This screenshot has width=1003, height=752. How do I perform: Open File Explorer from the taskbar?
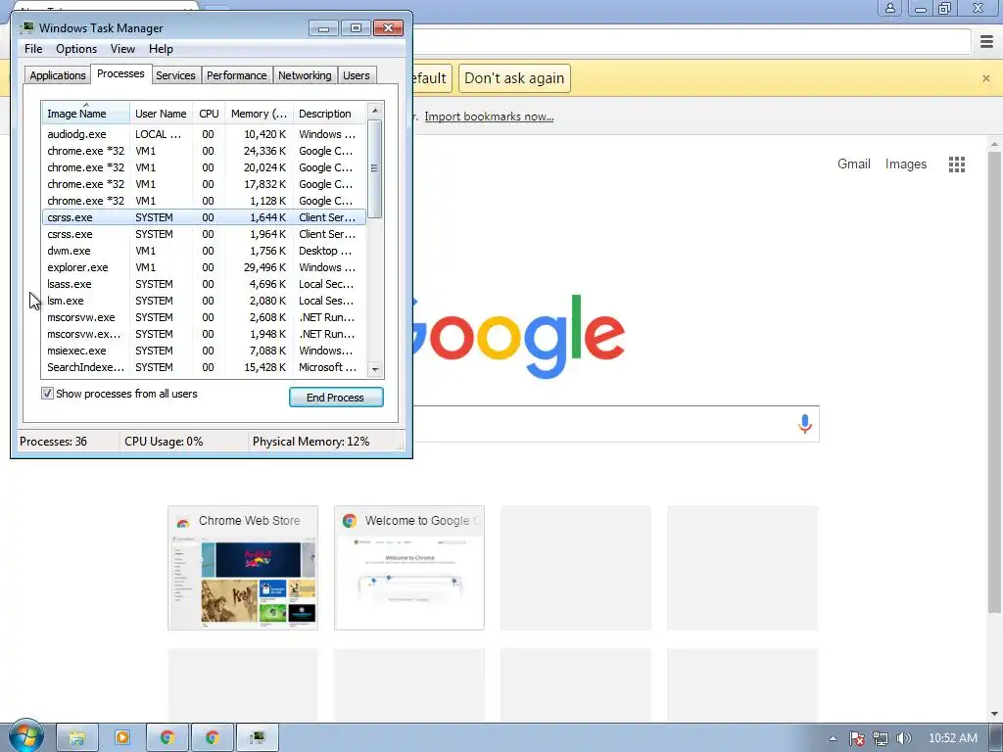pos(76,737)
